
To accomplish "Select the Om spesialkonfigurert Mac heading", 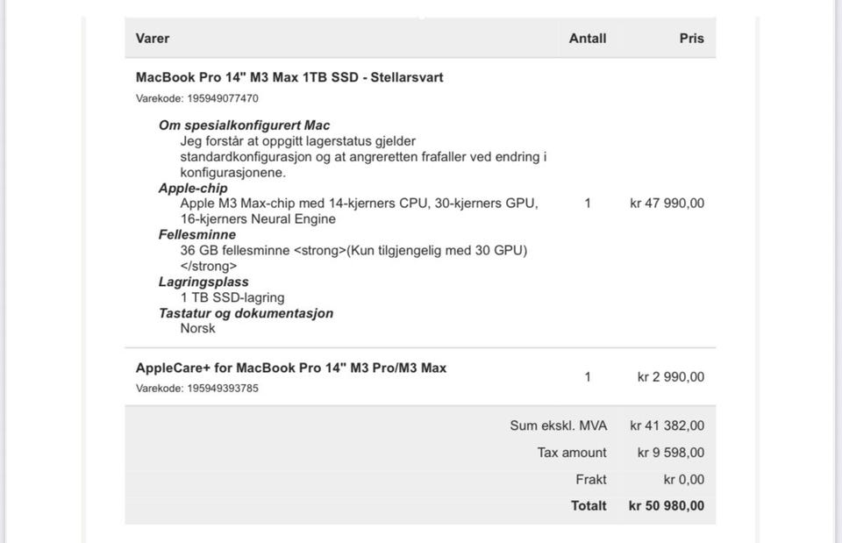I will point(244,125).
